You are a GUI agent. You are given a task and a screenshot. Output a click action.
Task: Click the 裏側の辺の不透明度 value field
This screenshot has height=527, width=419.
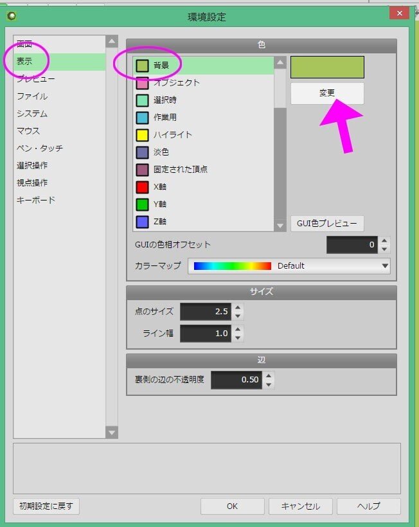point(236,380)
